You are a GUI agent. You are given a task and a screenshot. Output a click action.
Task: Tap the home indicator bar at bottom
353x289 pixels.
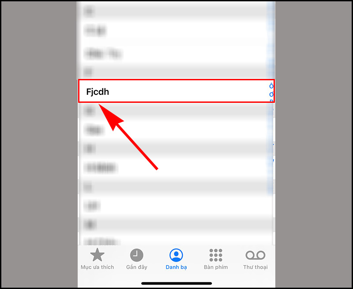176,283
